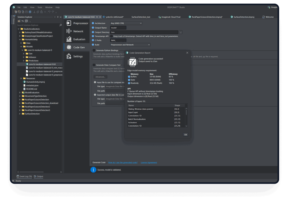Open the Build dropdown

130,45
